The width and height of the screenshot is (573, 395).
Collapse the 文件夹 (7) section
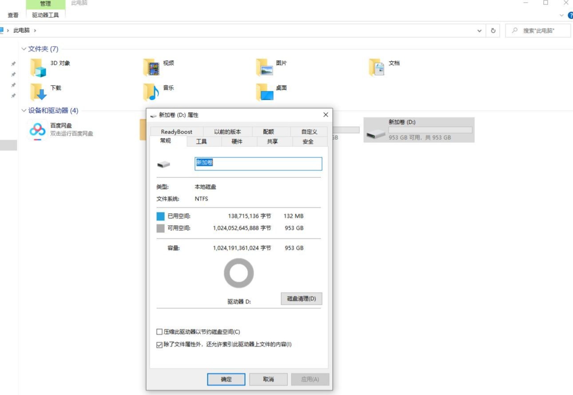(24, 49)
